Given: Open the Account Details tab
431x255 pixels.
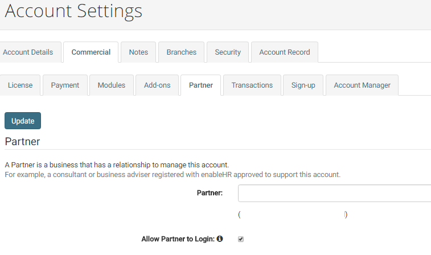Looking at the screenshot, I should [x=28, y=52].
